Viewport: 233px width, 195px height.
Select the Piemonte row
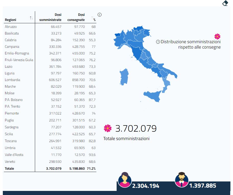(x=50, y=113)
